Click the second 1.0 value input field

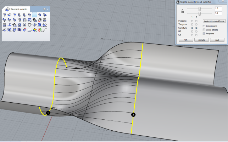[x=218, y=13]
